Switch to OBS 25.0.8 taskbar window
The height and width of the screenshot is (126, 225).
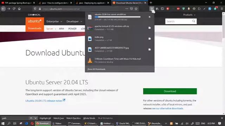[139, 124]
